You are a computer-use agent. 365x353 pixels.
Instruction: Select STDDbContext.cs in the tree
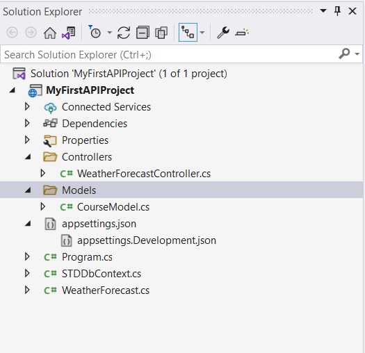click(102, 274)
